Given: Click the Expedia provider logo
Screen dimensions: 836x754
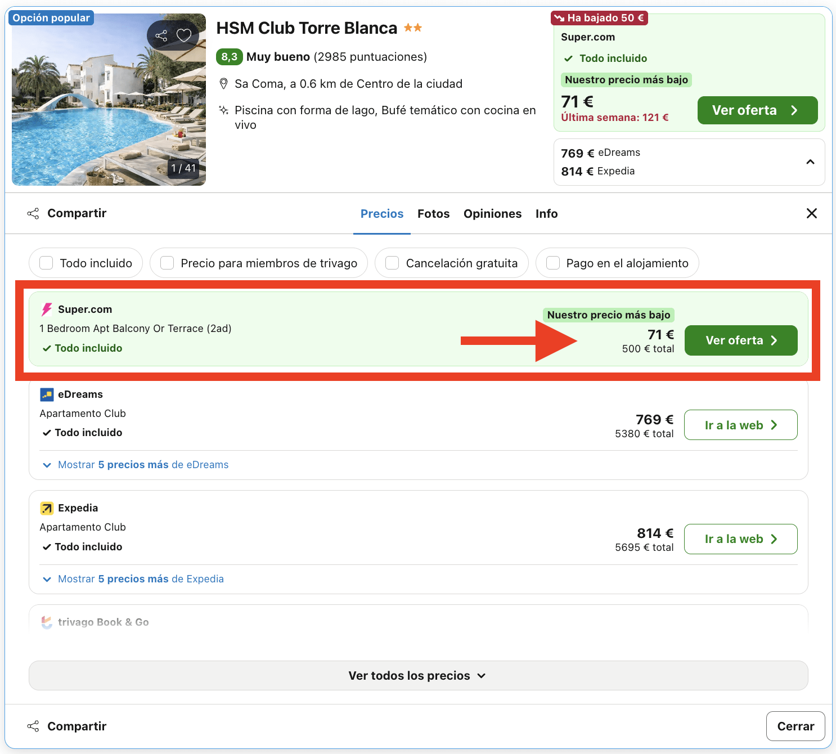Looking at the screenshot, I should [47, 508].
